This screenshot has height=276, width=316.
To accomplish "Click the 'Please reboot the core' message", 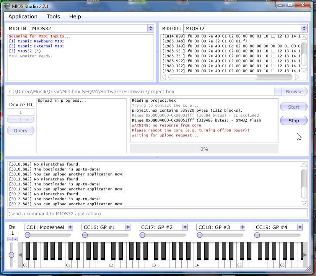I will point(191,130).
